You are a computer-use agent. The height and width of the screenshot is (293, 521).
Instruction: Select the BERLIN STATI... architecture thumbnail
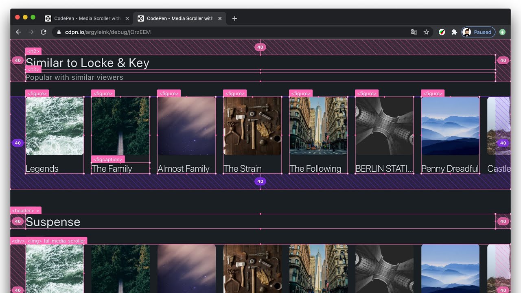384,126
